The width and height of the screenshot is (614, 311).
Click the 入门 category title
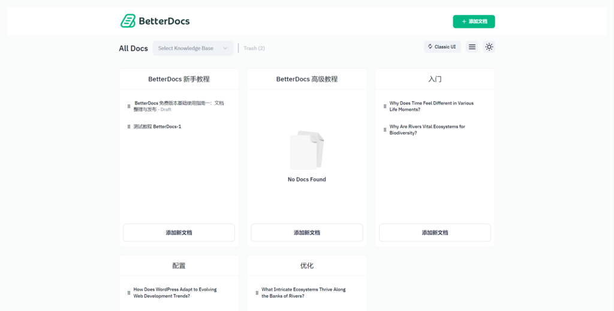click(x=435, y=79)
